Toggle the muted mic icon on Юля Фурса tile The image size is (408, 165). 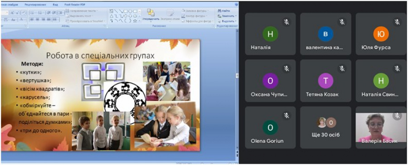coord(397,22)
